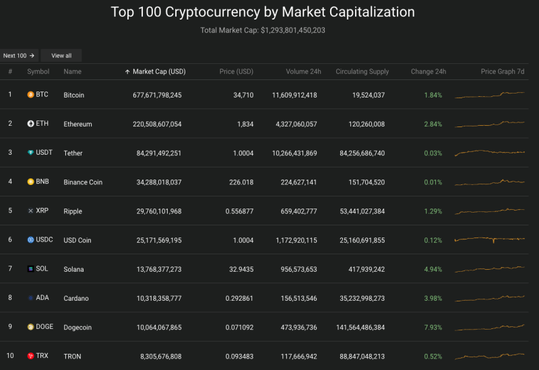The image size is (539, 370).
Task: Open the Bitcoin name link
Action: (x=74, y=95)
